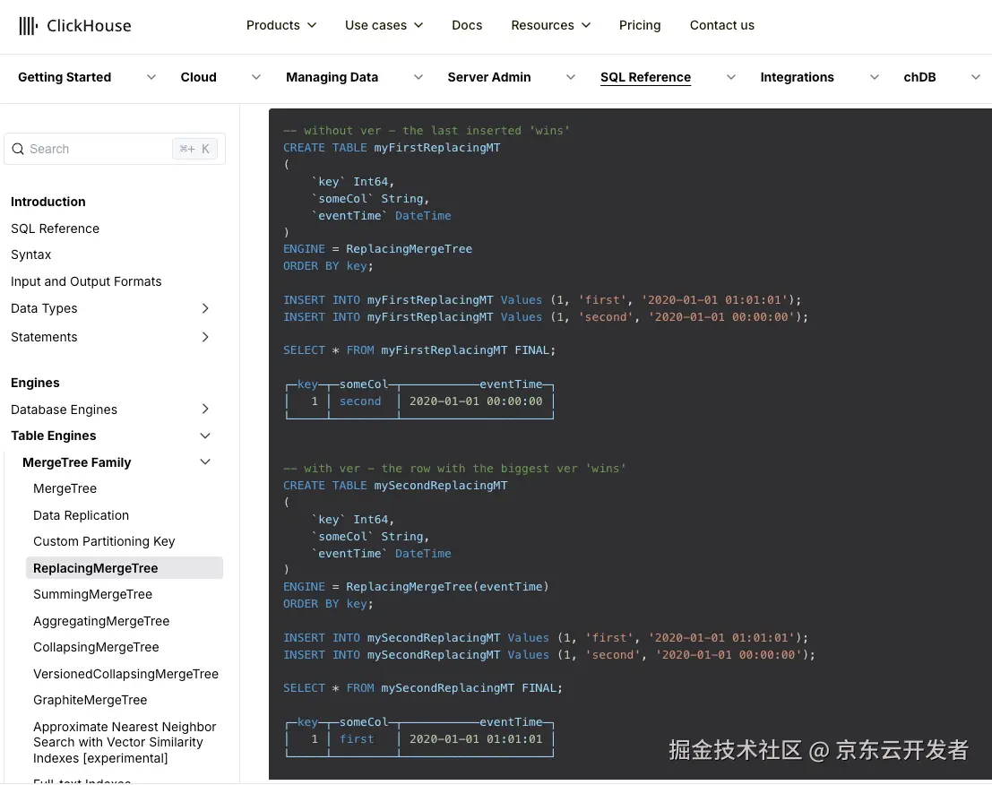Open the SQL Reference section tab
The image size is (992, 785).
645,77
